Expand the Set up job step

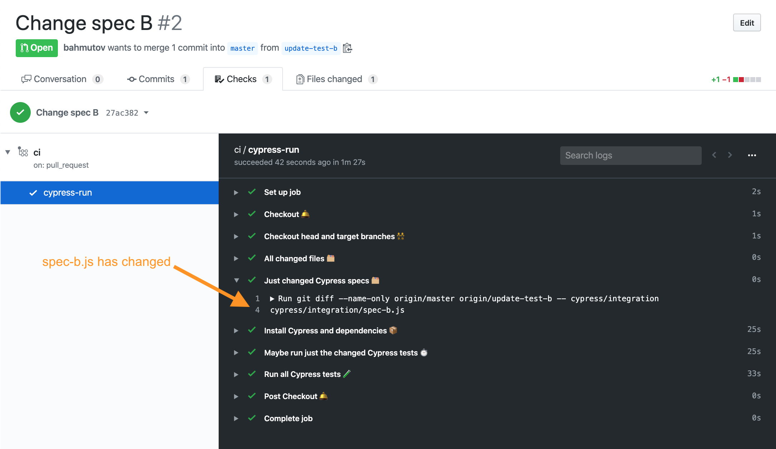pos(236,192)
